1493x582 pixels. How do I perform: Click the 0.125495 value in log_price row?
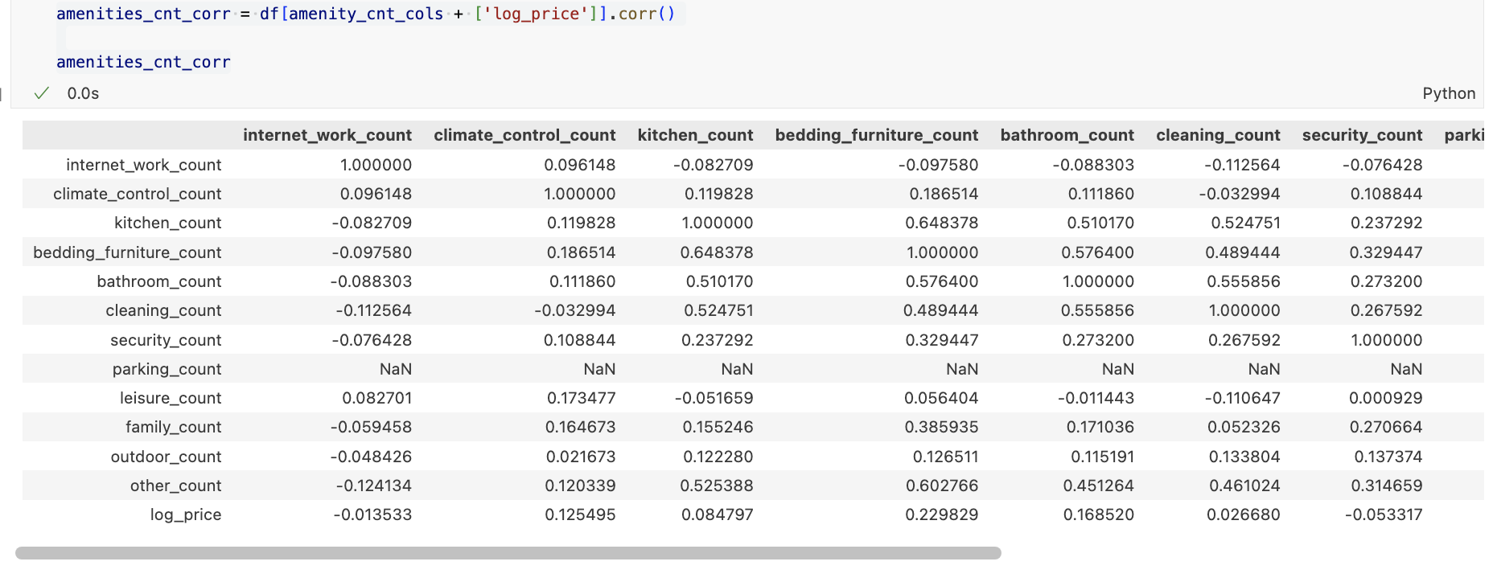[580, 514]
